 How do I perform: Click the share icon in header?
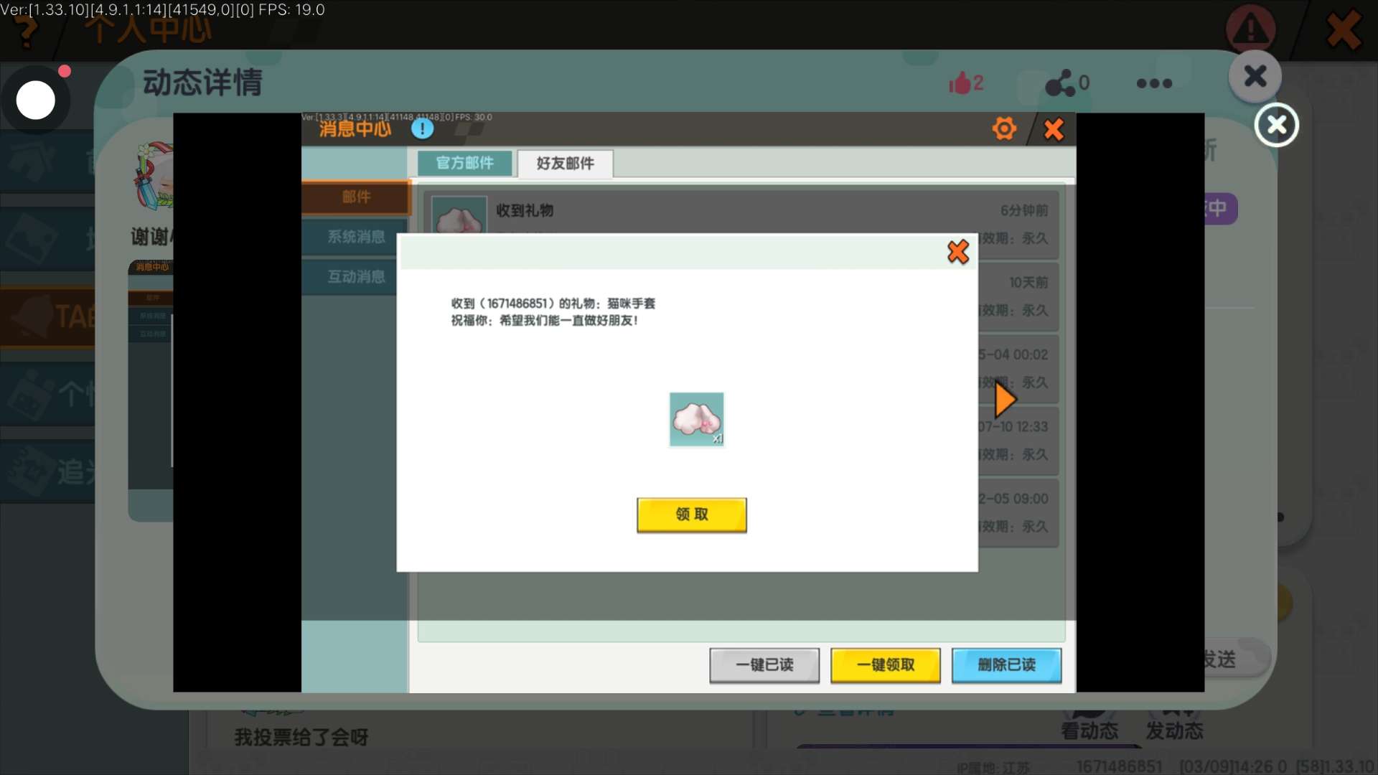pyautogui.click(x=1060, y=83)
